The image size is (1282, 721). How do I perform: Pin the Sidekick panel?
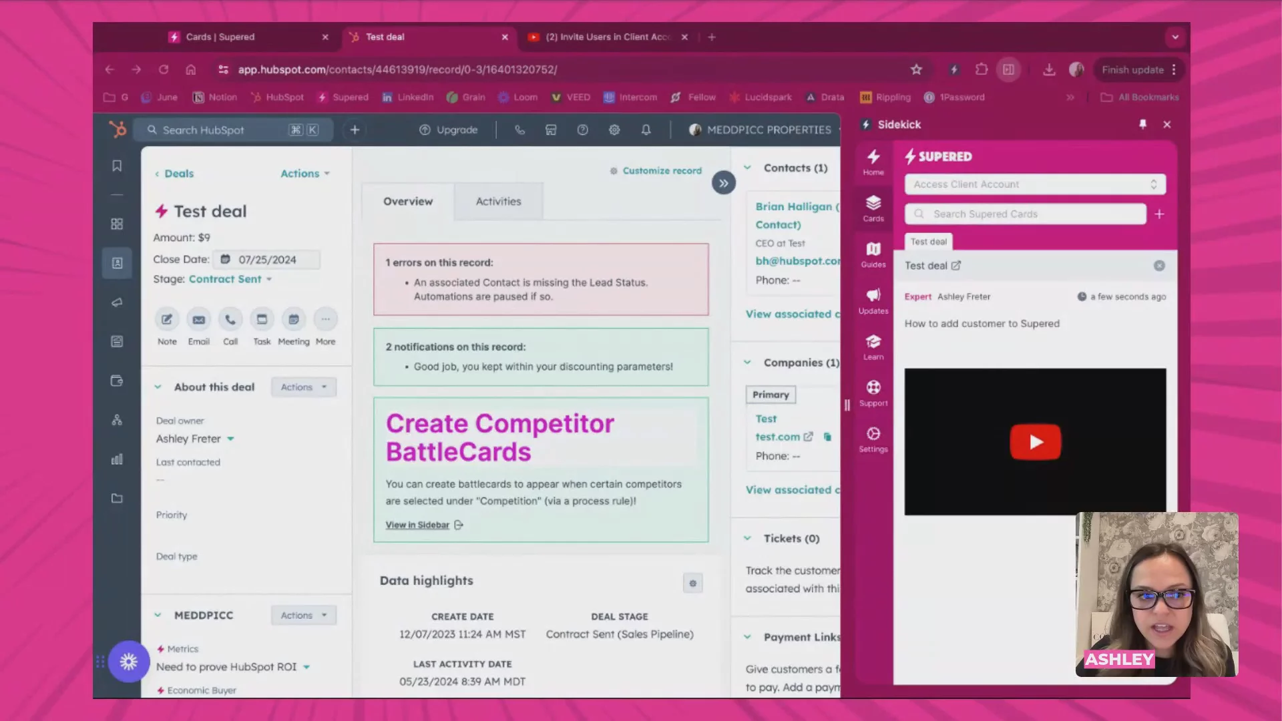click(x=1142, y=124)
